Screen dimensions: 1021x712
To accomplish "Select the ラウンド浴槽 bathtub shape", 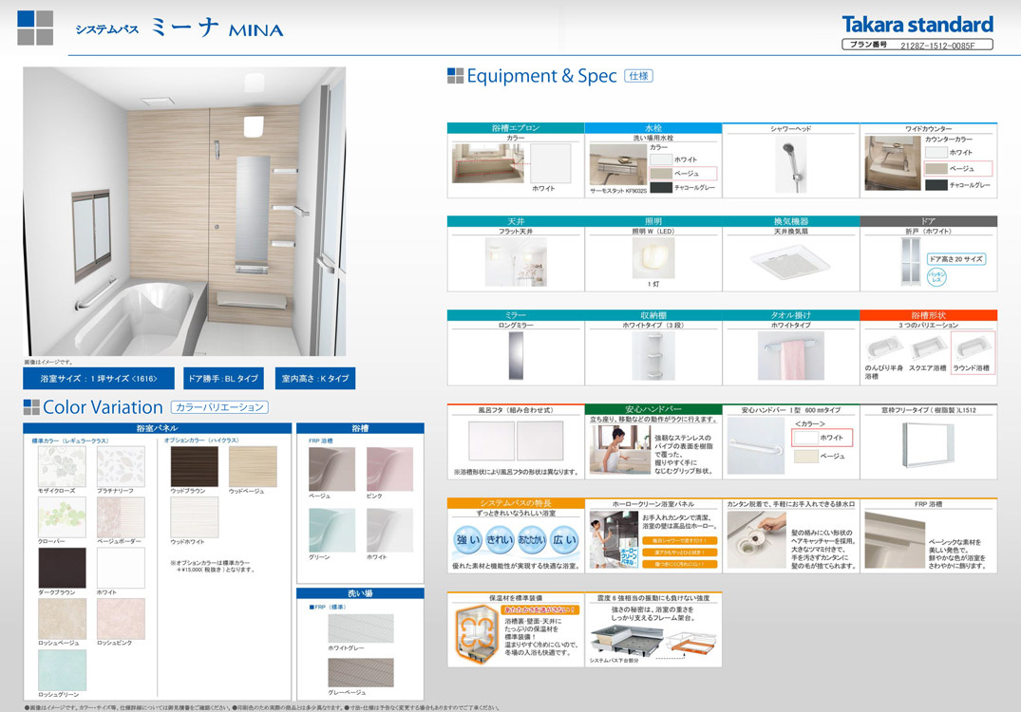I will [x=973, y=352].
